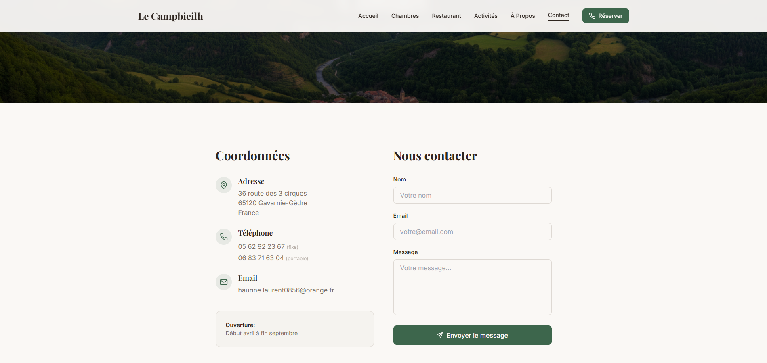767x363 pixels.
Task: Click the landline number 05 62 92 23 67
Action: tap(261, 246)
